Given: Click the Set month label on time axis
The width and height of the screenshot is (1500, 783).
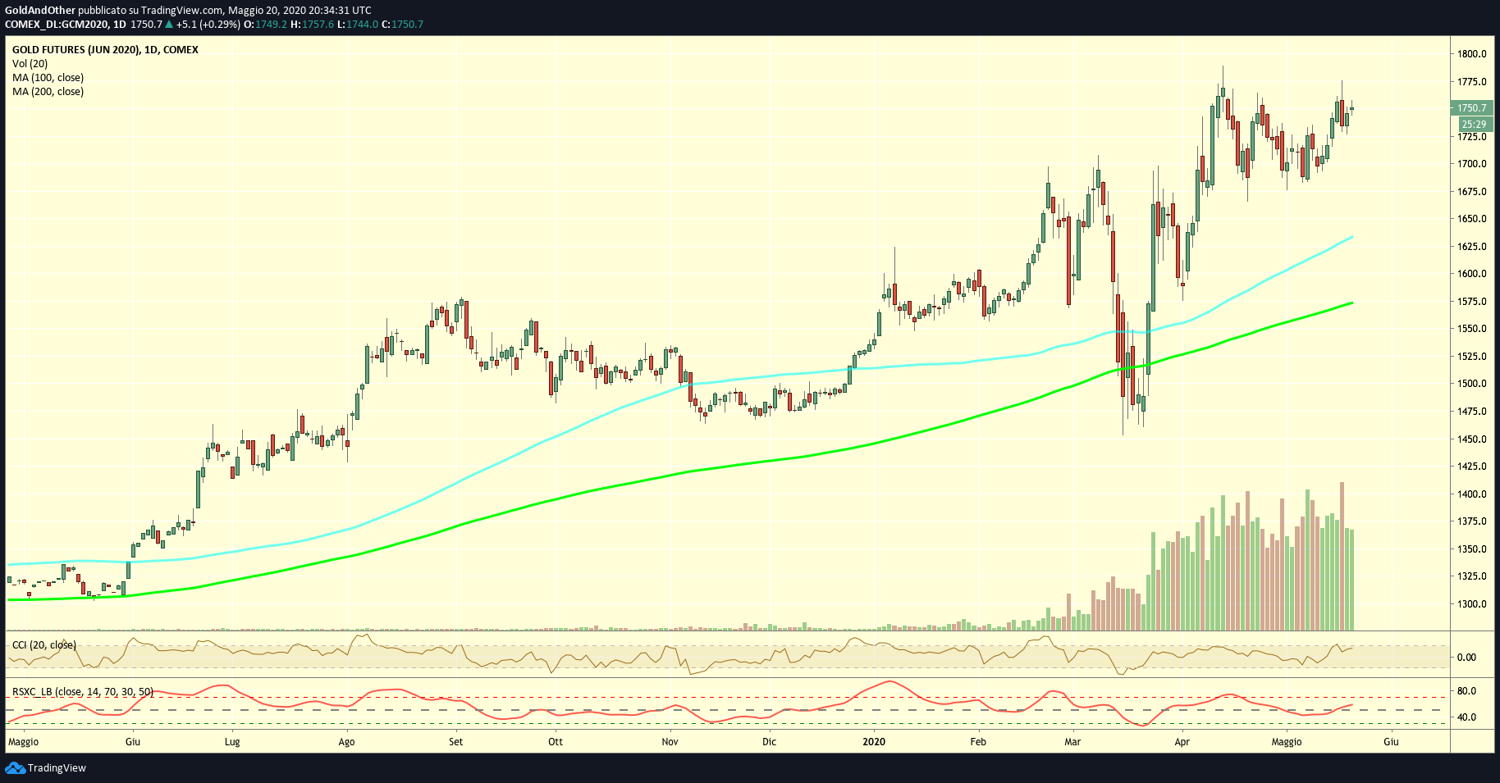Looking at the screenshot, I should (x=456, y=742).
